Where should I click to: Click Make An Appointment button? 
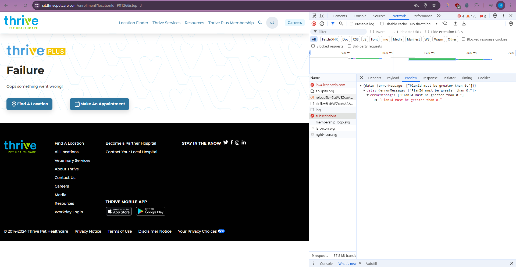click(x=99, y=104)
